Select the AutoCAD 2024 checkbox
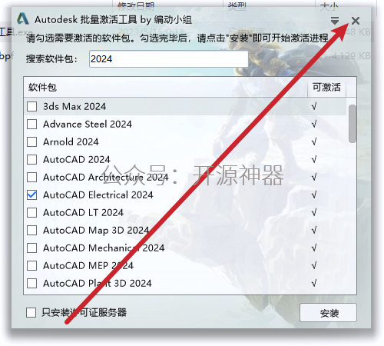 [31, 159]
